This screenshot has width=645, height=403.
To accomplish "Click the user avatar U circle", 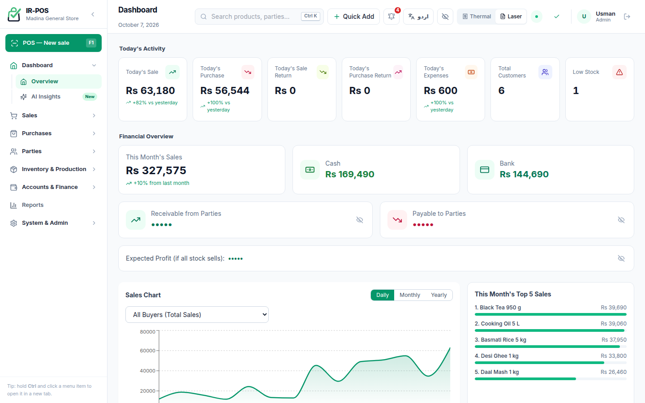I will (584, 17).
